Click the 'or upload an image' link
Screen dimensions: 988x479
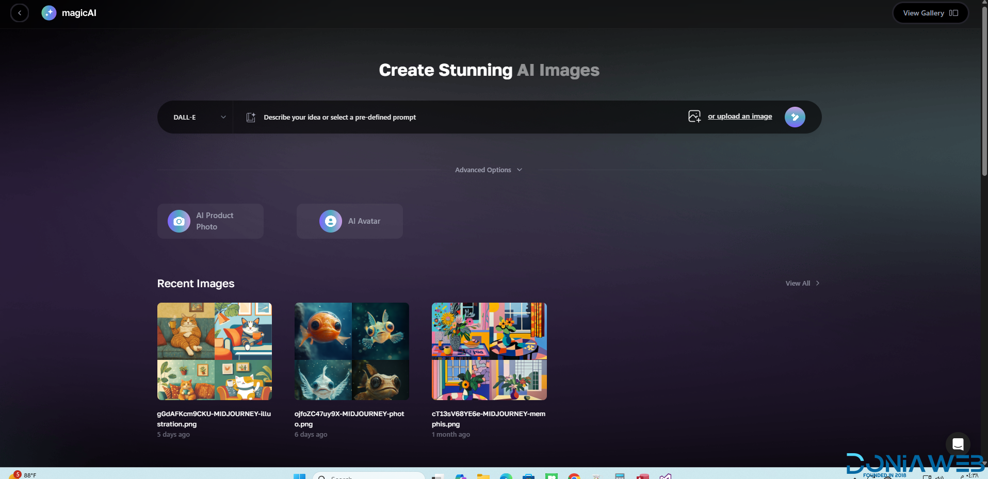point(740,117)
